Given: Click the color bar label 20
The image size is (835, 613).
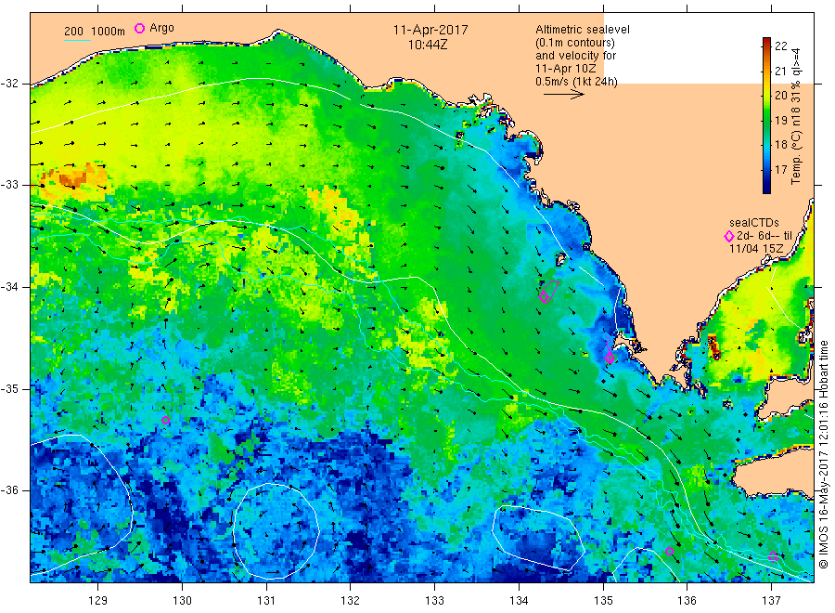Looking at the screenshot, I should (x=780, y=96).
